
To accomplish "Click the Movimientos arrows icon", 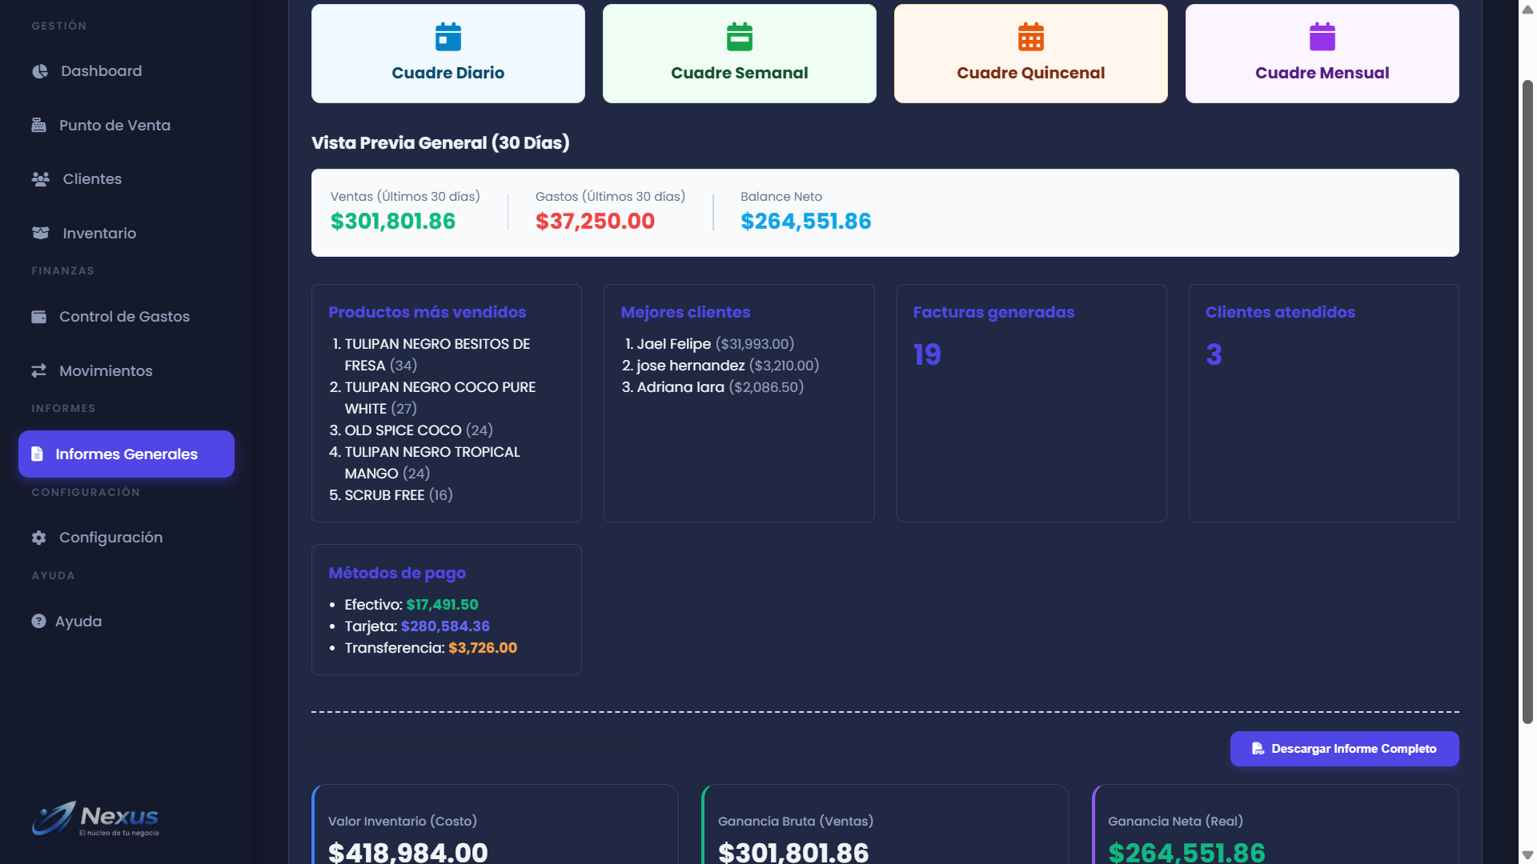I will point(38,370).
